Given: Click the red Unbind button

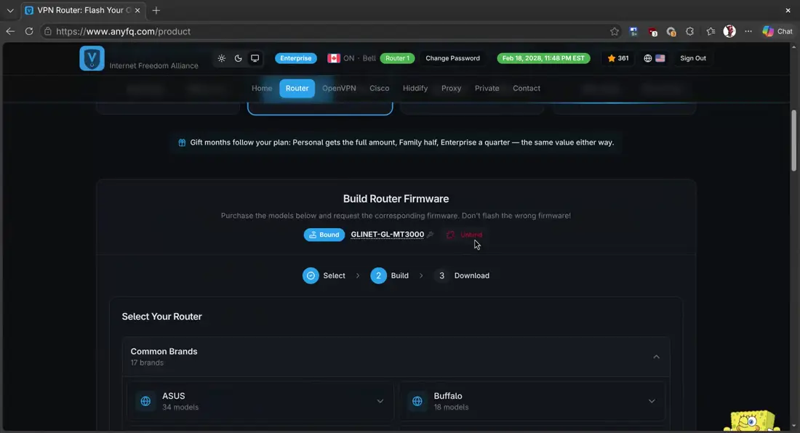Looking at the screenshot, I should [x=464, y=235].
